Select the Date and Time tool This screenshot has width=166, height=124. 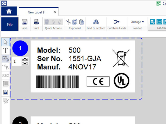(x=5, y=59)
